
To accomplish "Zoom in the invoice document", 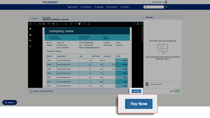I will 53,24.
